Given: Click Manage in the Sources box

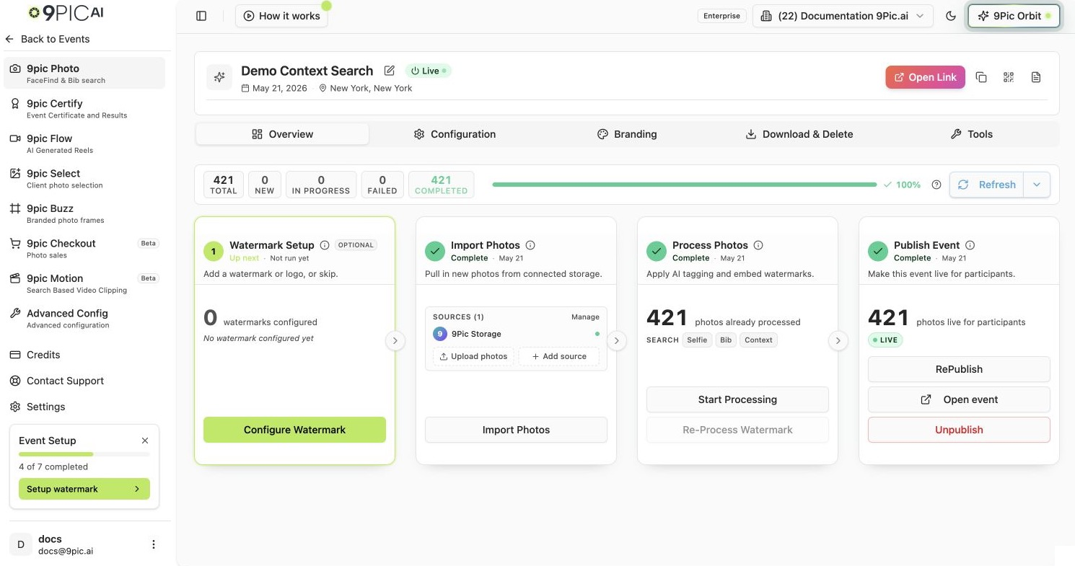Looking at the screenshot, I should pyautogui.click(x=585, y=317).
